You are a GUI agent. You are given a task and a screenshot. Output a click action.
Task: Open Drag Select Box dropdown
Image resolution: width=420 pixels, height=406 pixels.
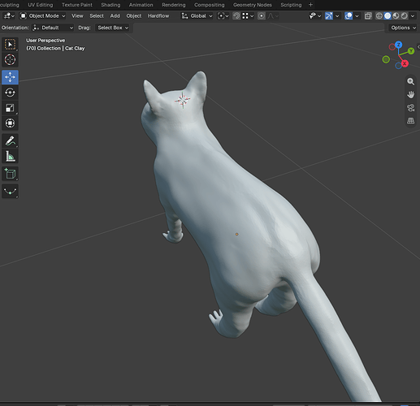pyautogui.click(x=112, y=28)
